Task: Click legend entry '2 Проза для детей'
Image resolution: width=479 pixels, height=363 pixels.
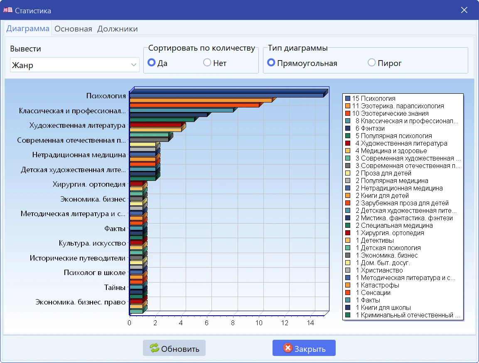Action: [383, 173]
